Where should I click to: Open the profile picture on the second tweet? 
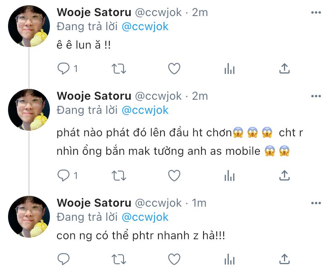[29, 110]
